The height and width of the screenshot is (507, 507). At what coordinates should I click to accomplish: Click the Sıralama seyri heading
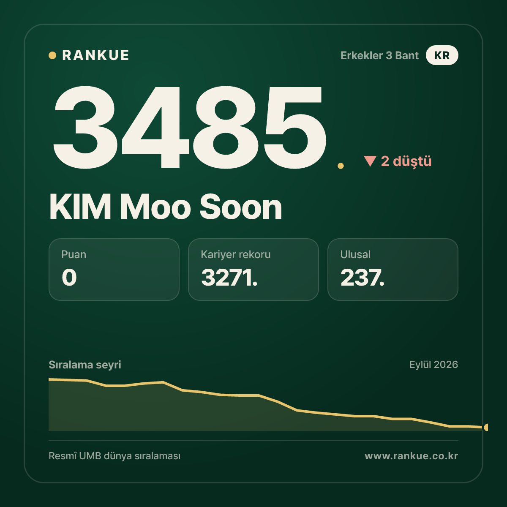pyautogui.click(x=85, y=365)
